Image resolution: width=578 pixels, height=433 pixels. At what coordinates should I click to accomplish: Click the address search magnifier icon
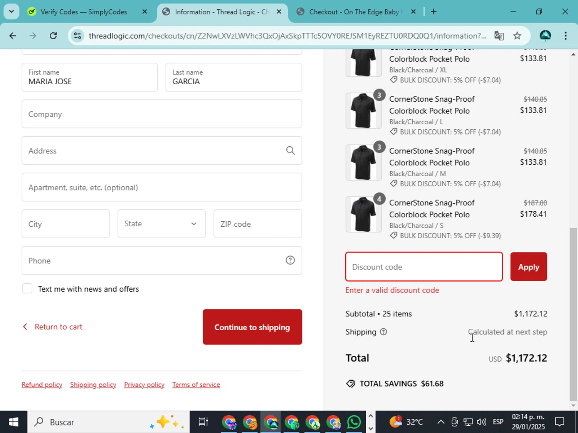[291, 150]
